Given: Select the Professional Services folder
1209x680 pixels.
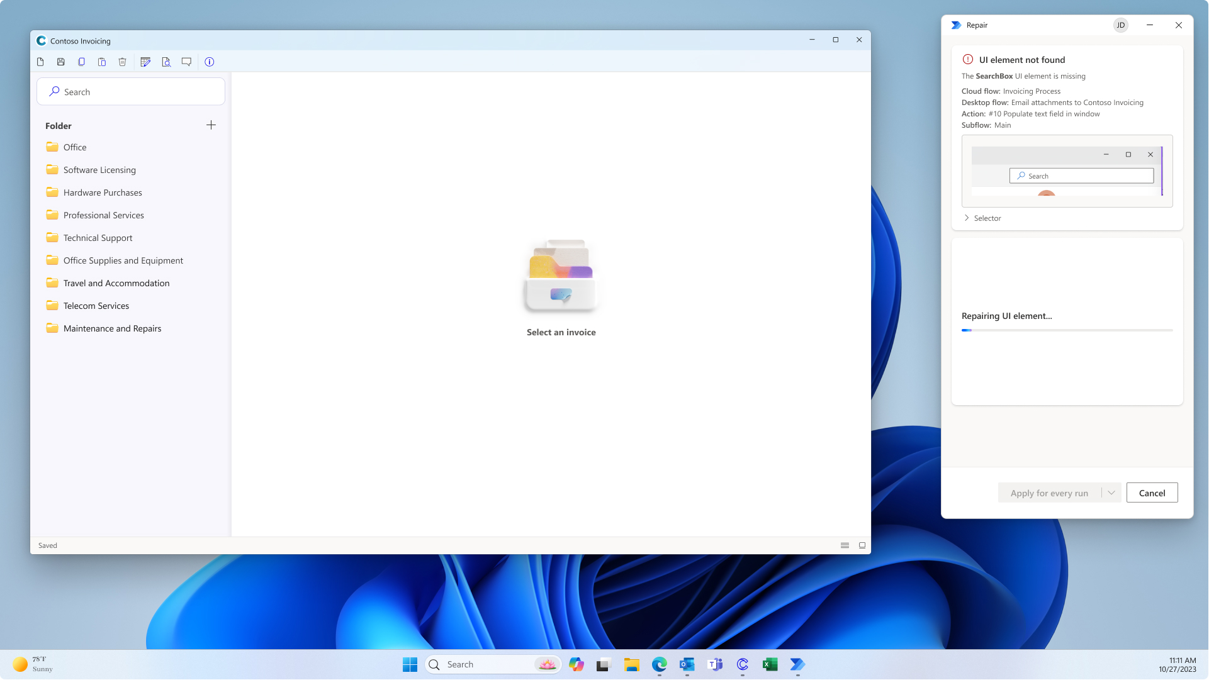Looking at the screenshot, I should coord(131,215).
